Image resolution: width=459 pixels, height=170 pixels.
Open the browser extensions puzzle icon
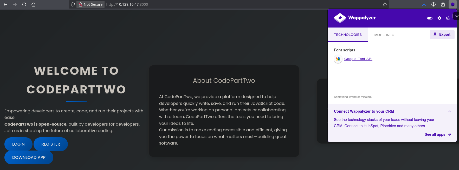[x=443, y=4]
